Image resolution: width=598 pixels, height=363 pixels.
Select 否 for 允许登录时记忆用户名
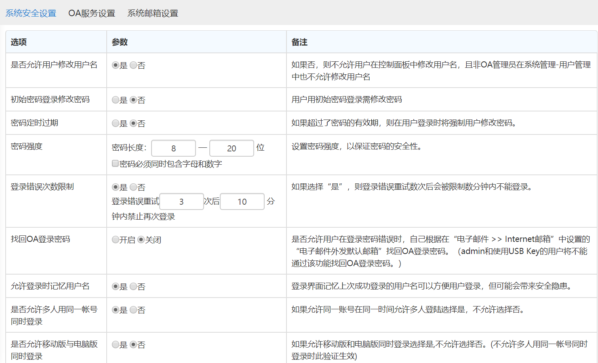tap(133, 287)
